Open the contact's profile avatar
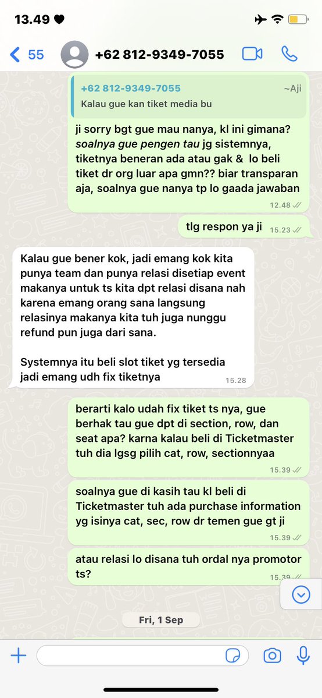Viewport: 322px width, 698px height. (74, 54)
